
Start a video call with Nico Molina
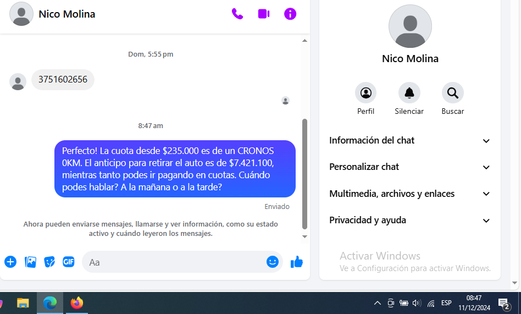pos(264,14)
